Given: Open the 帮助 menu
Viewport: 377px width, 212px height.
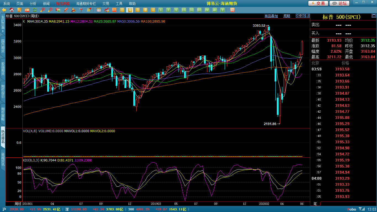Looking at the screenshot, I should [x=132, y=4].
